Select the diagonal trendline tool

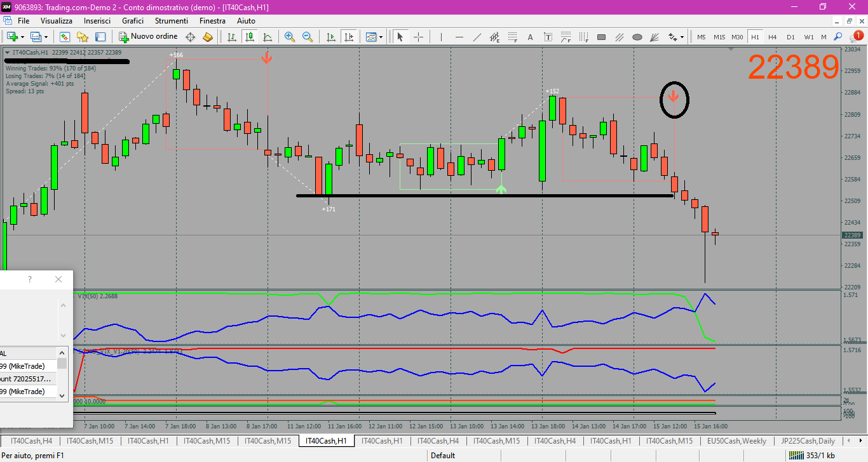click(x=477, y=37)
